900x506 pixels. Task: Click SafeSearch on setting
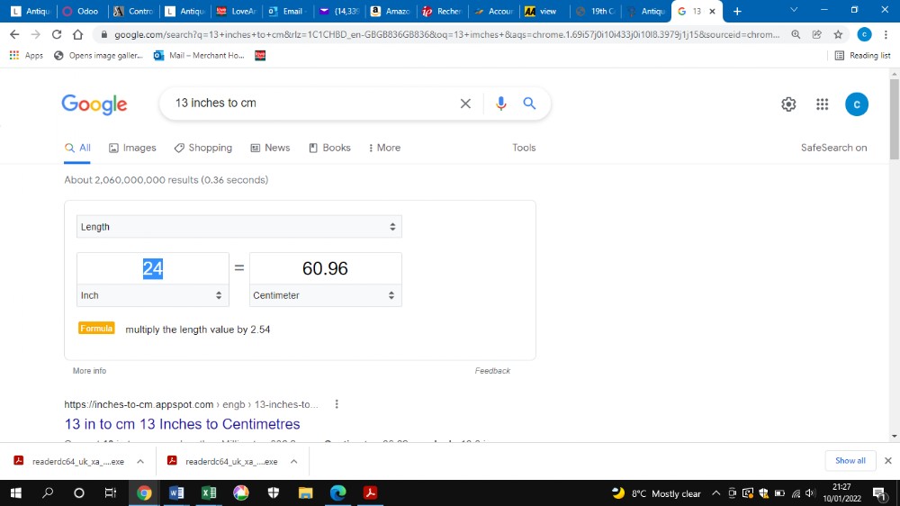[833, 148]
